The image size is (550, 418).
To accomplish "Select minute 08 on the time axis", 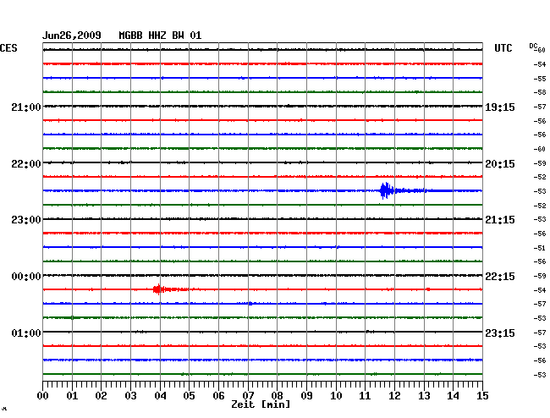I will 277,396.
